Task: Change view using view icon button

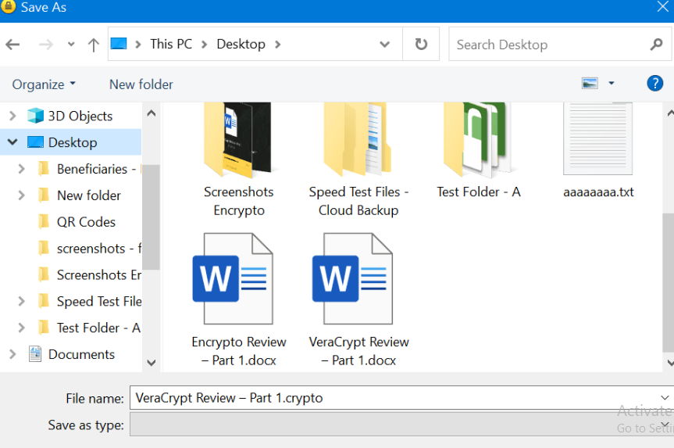Action: point(590,83)
